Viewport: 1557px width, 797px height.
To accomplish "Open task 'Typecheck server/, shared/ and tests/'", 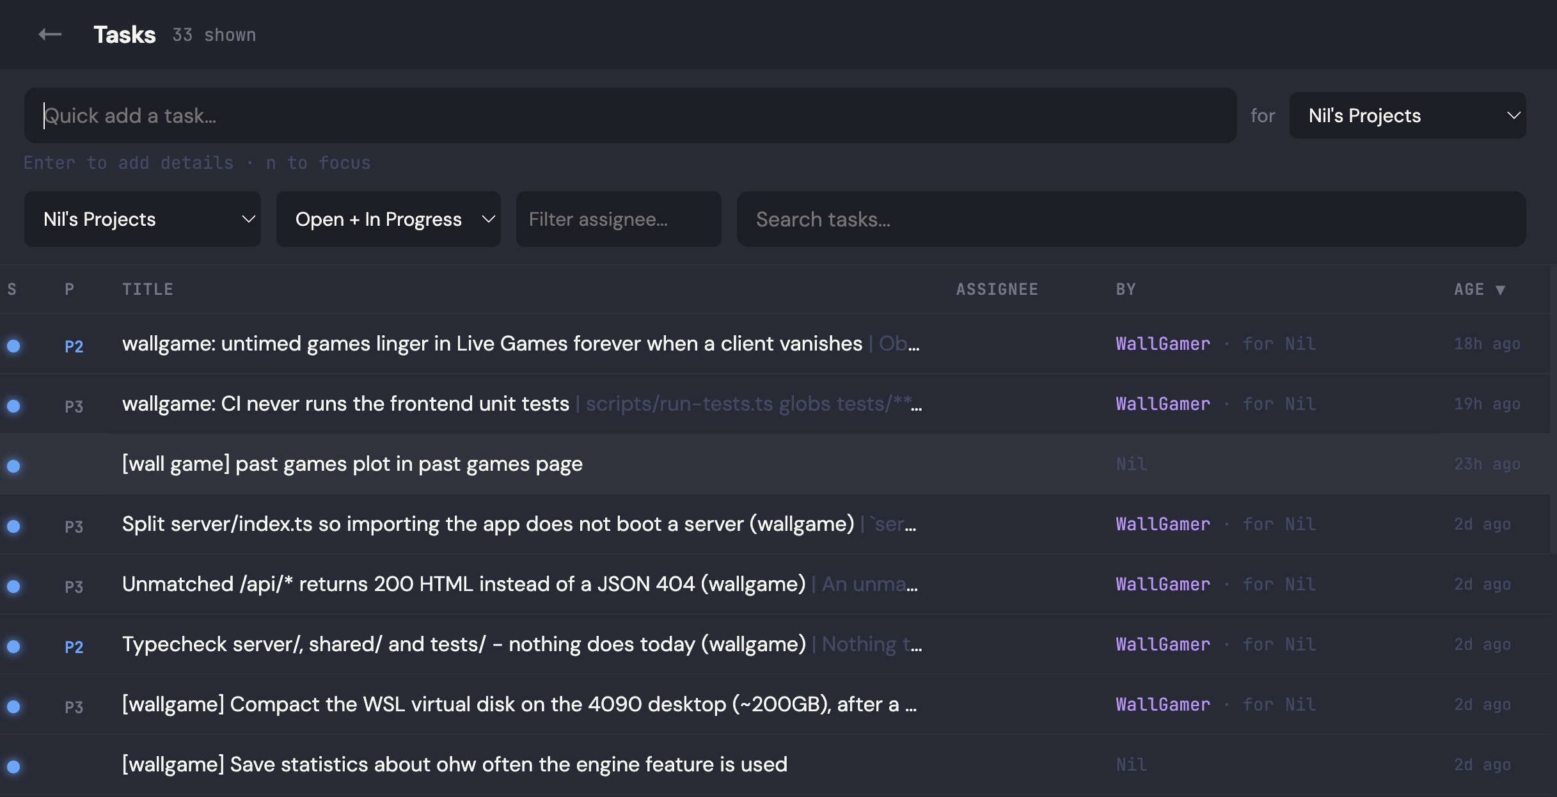I will pyautogui.click(x=464, y=645).
